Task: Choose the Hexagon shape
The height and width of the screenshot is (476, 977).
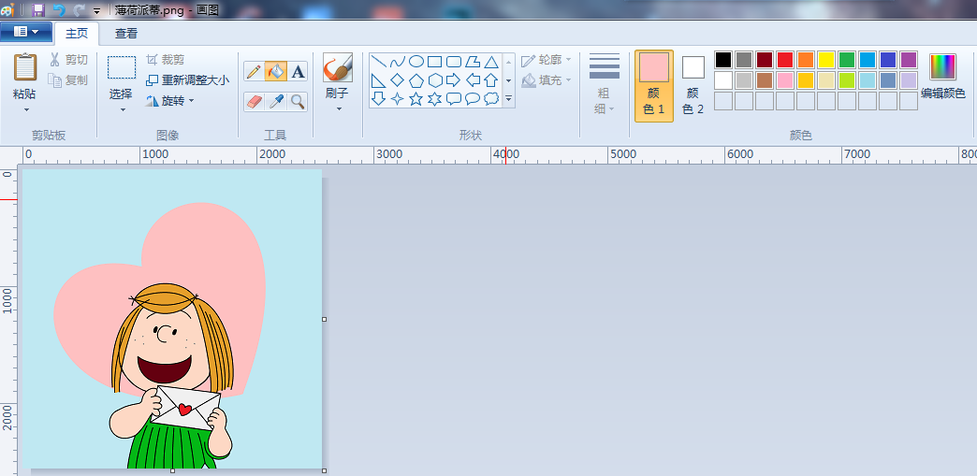Action: pos(435,80)
